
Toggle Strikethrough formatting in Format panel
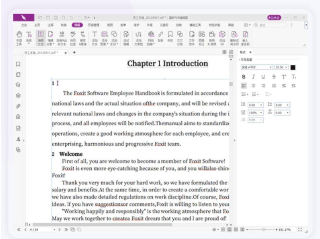click(x=274, y=77)
